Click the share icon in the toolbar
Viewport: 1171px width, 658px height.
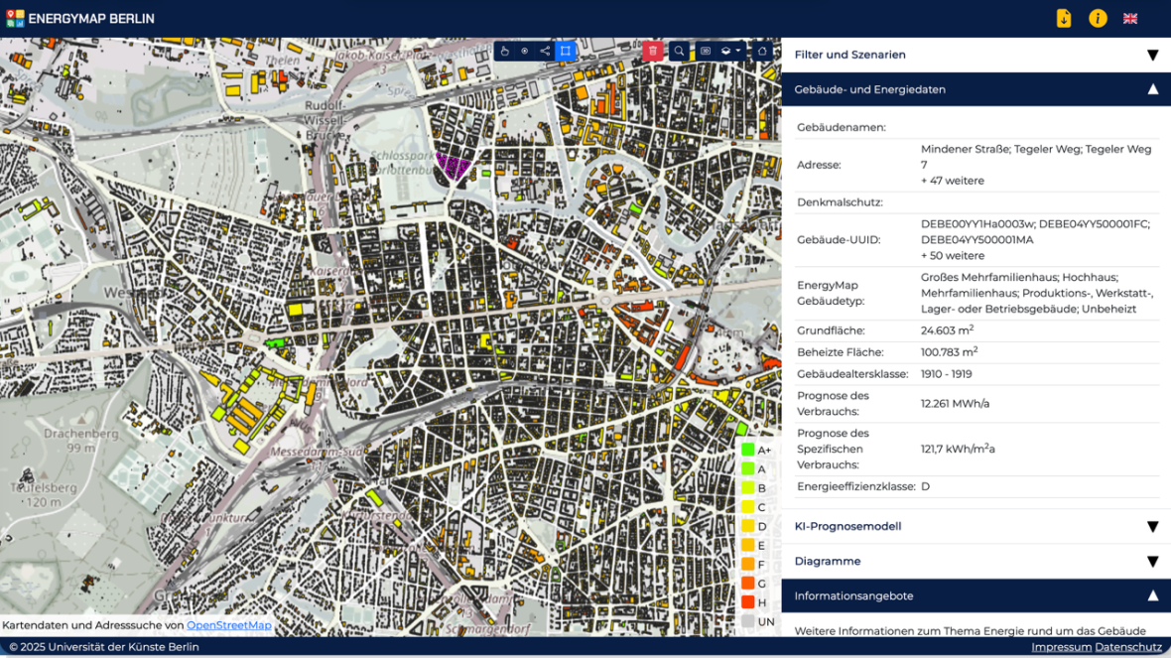click(544, 50)
